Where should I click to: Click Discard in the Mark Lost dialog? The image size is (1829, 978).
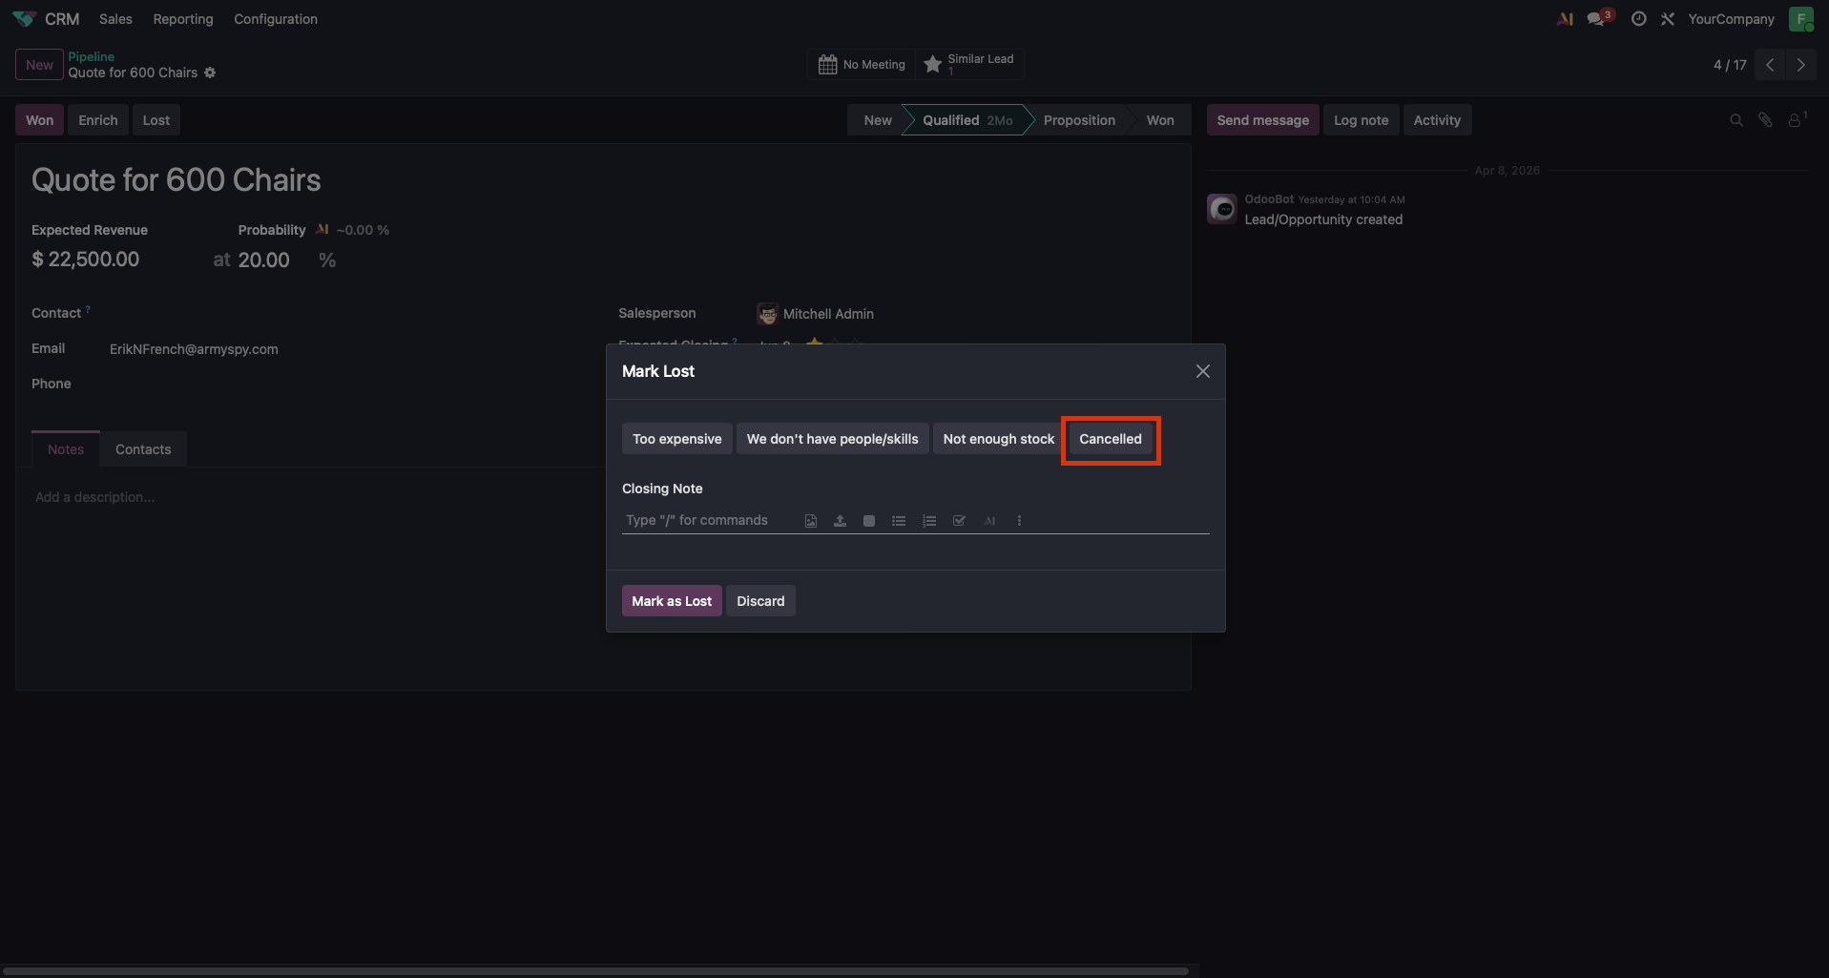[x=760, y=601]
